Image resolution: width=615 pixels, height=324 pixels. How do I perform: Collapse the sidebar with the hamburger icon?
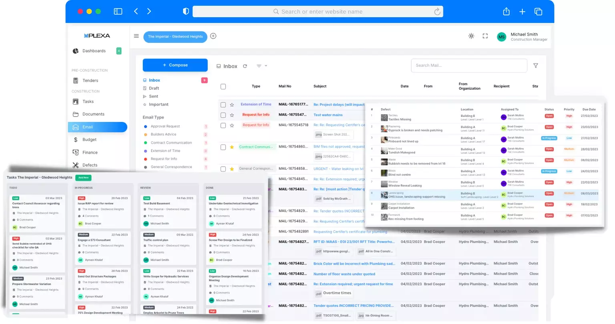[136, 36]
